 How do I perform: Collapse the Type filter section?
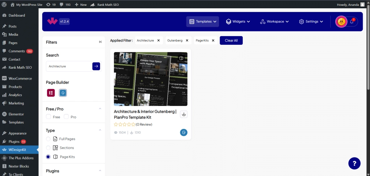tap(100, 130)
